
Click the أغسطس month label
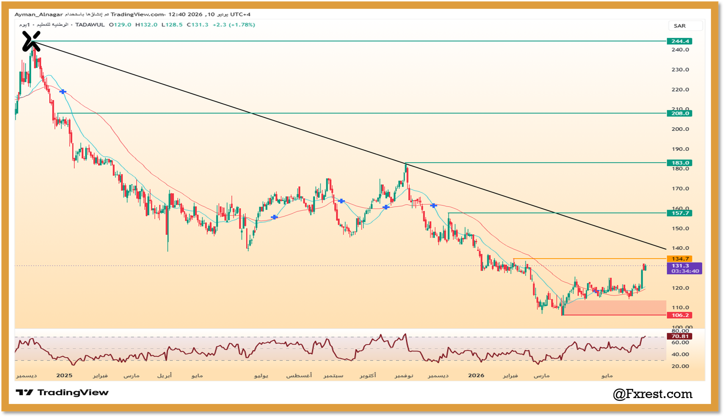299,376
